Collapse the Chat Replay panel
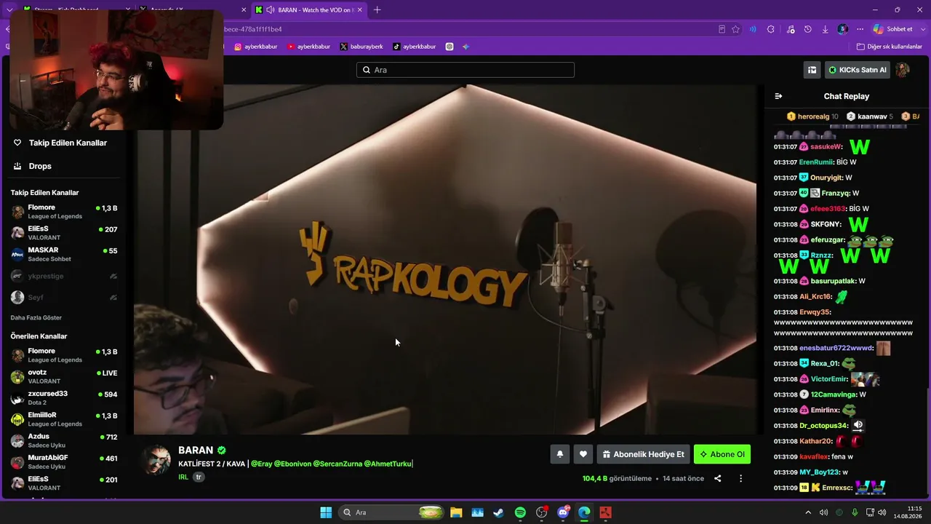This screenshot has width=931, height=524. 778,96
